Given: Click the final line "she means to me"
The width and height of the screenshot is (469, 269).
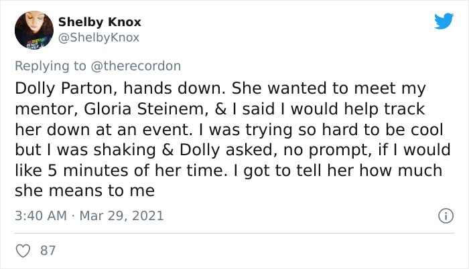Looking at the screenshot, I should 85,191.
